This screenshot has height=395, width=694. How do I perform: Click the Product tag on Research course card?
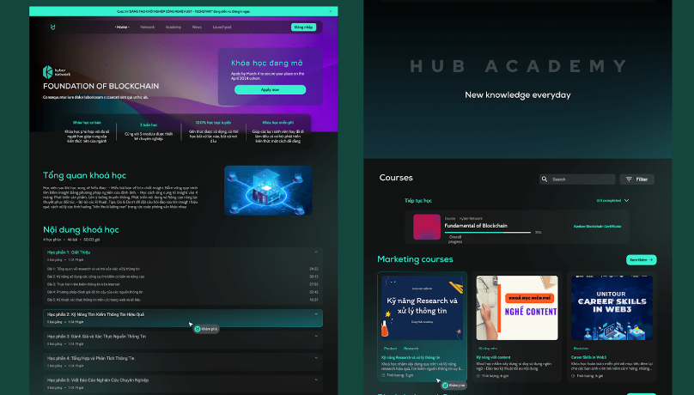click(390, 349)
